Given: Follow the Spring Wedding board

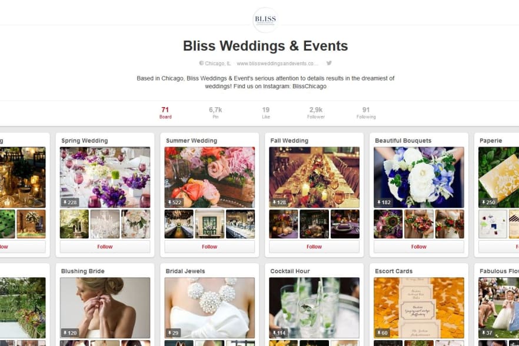Looking at the screenshot, I should [105, 247].
